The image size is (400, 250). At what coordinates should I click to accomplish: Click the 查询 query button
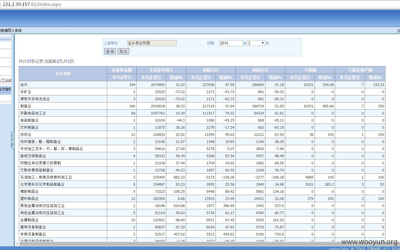point(110,51)
